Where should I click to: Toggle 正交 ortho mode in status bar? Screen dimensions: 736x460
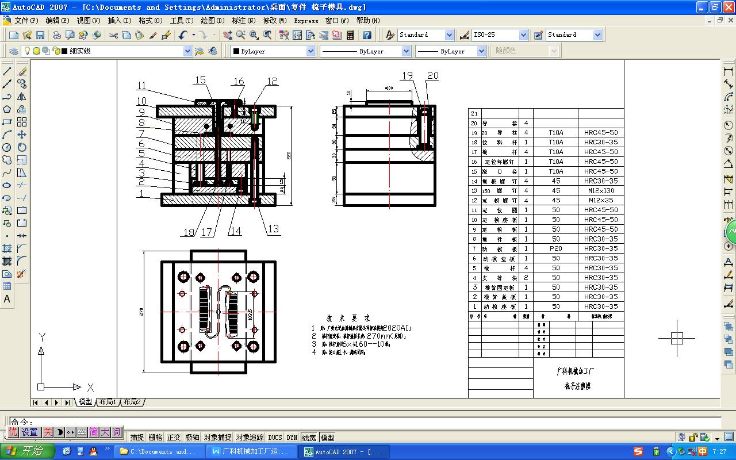pyautogui.click(x=174, y=438)
